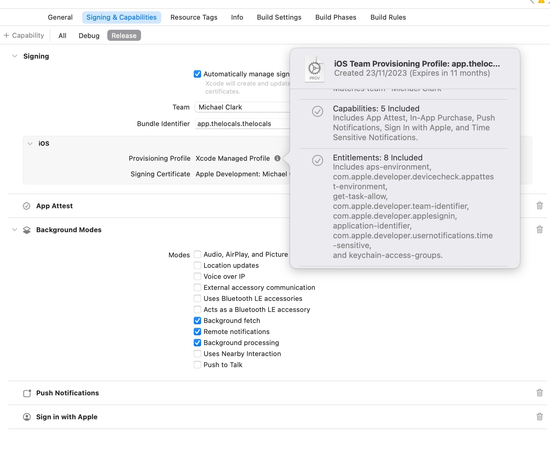
Task: Enable Push to Talk mode
Action: click(197, 365)
